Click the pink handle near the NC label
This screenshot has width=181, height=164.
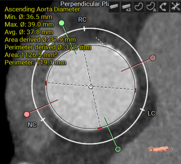[26, 114]
